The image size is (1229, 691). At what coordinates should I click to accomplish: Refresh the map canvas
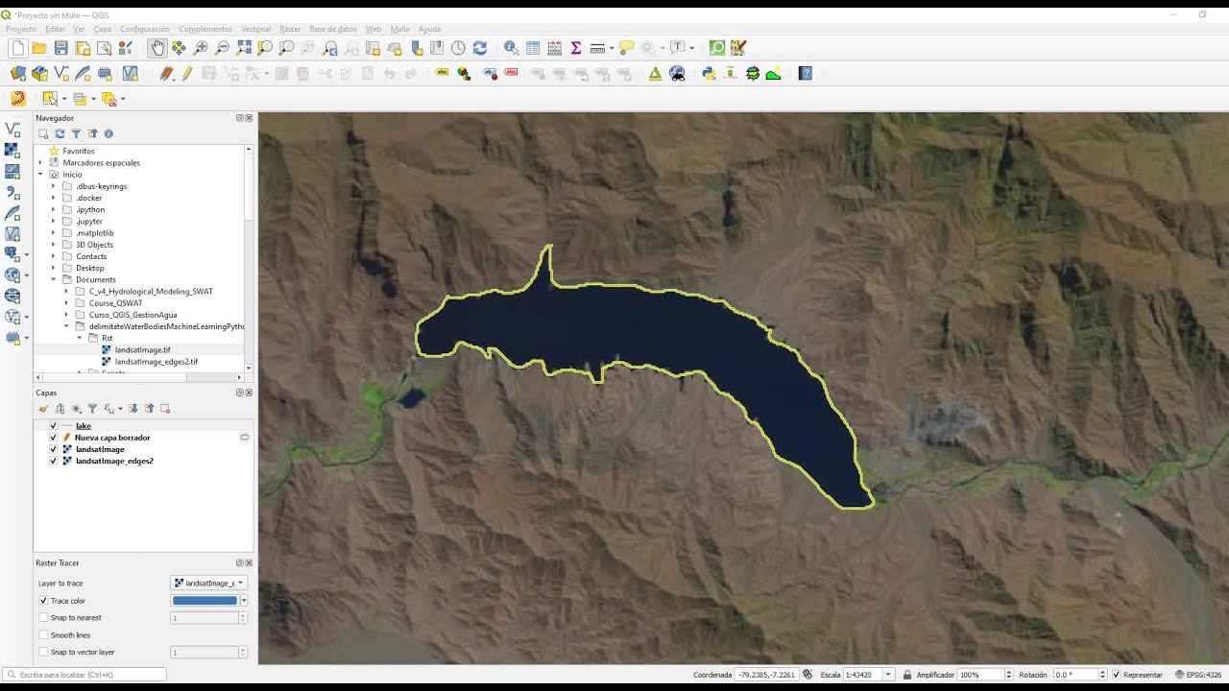point(479,48)
